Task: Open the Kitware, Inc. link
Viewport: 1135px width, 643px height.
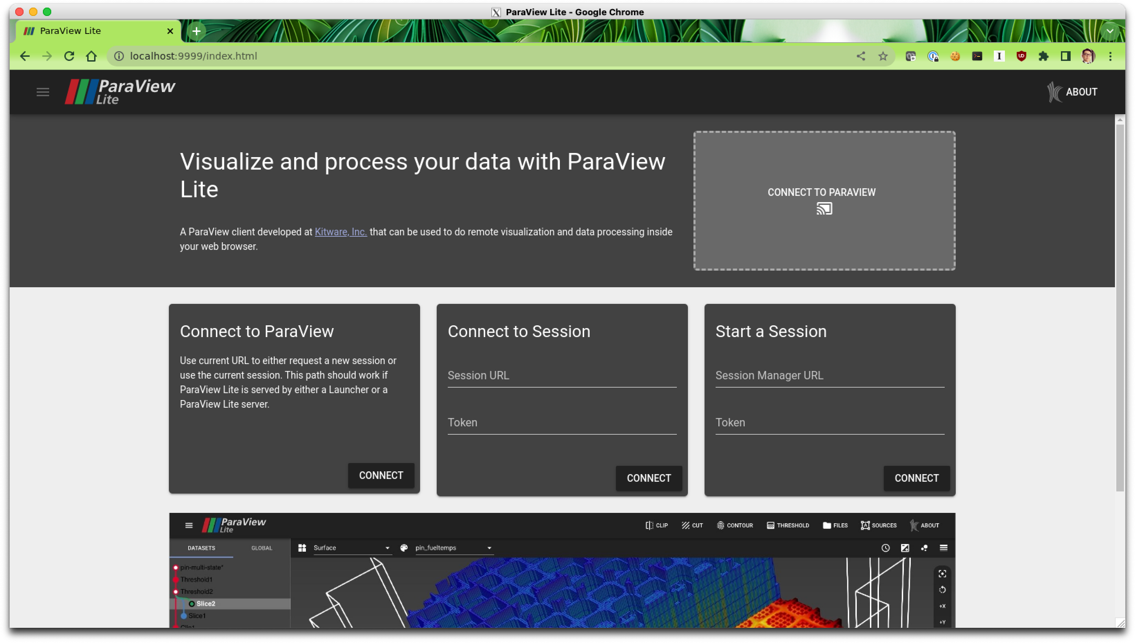Action: [340, 232]
